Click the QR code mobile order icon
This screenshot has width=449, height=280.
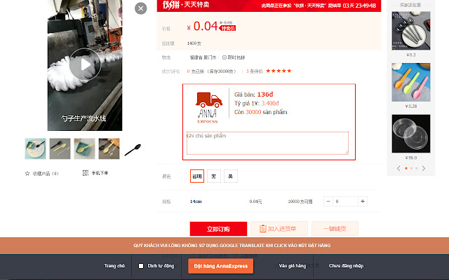[x=86, y=173]
